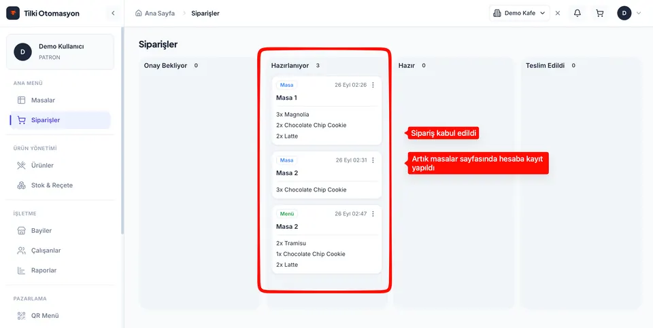Screen dimensions: 653x328
Task: Expand the Demo Kafe branch dropdown
Action: point(519,14)
